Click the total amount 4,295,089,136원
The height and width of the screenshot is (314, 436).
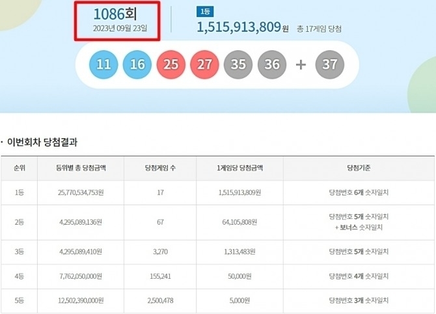click(x=81, y=222)
